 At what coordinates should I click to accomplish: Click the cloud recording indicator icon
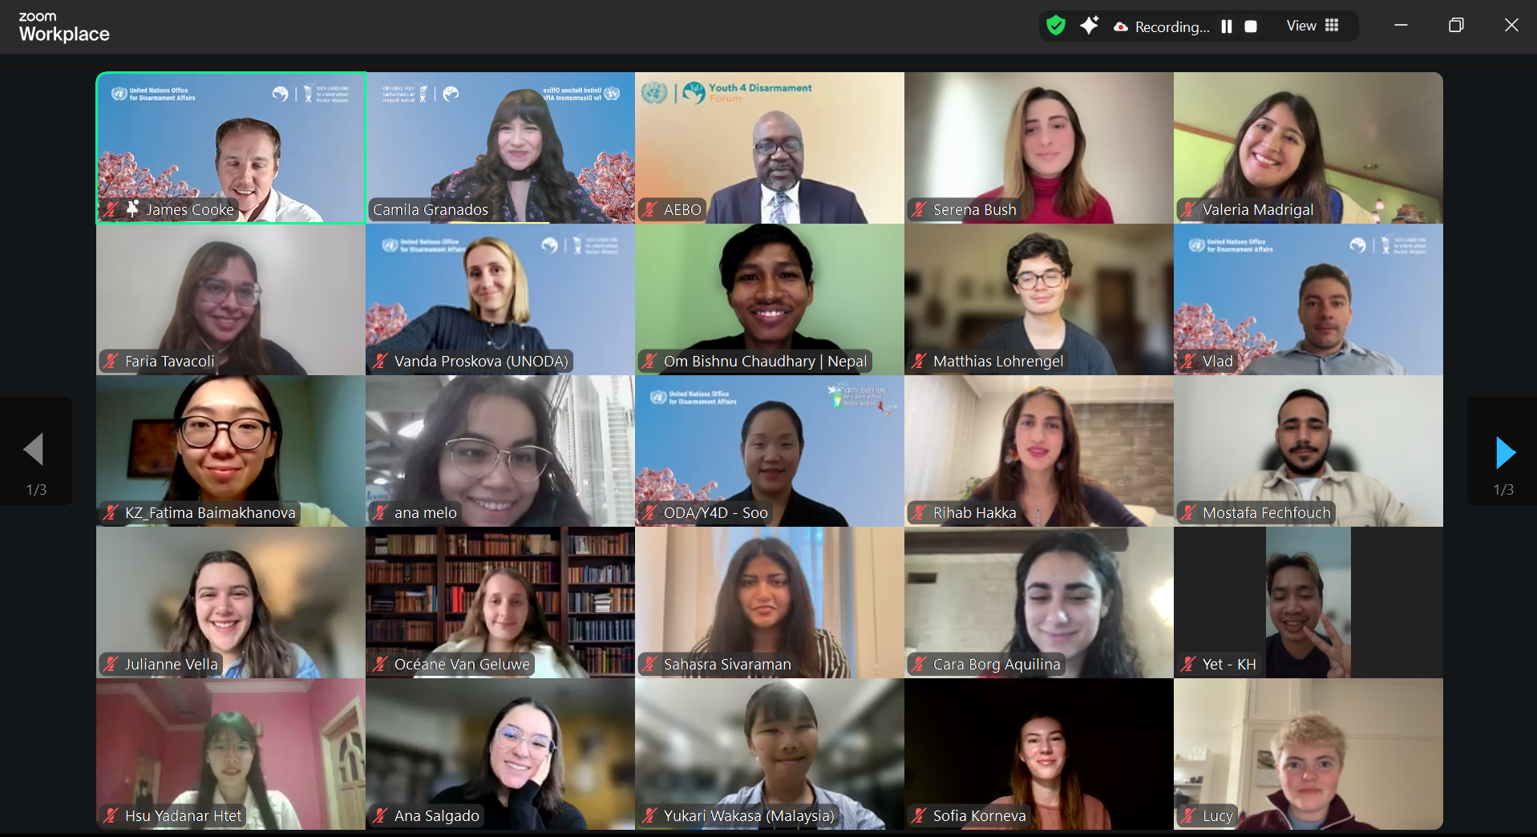(x=1121, y=26)
